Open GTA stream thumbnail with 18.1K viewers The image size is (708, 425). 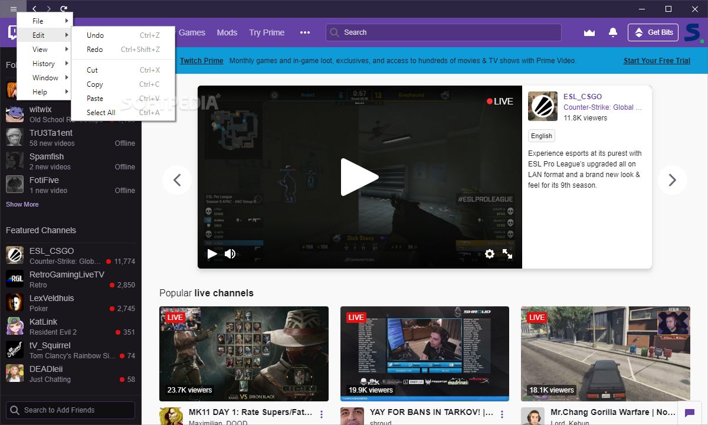[605, 354]
